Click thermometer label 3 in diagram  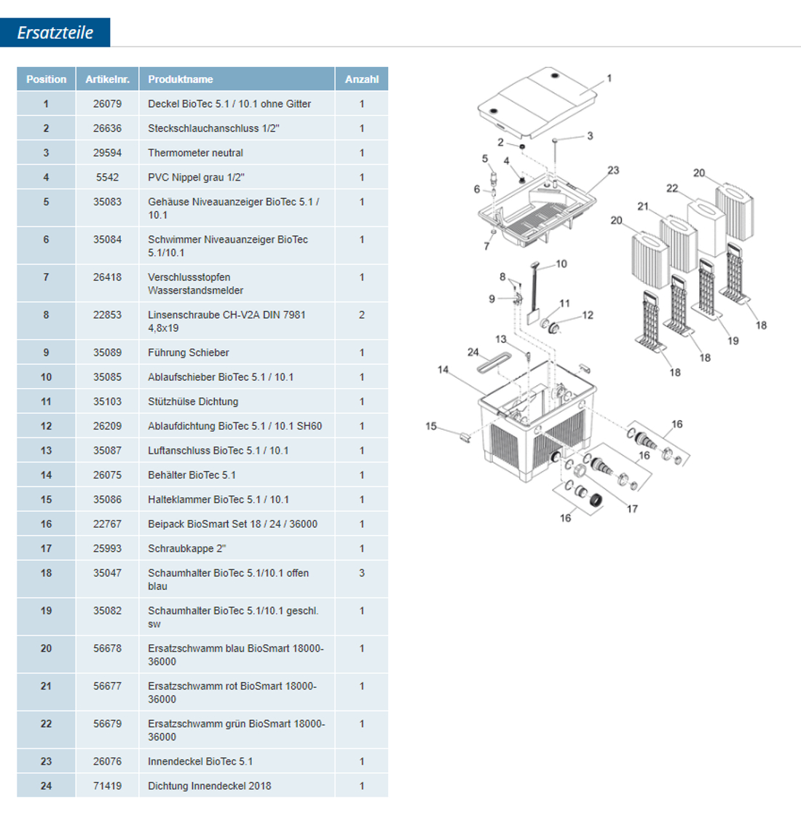[590, 136]
